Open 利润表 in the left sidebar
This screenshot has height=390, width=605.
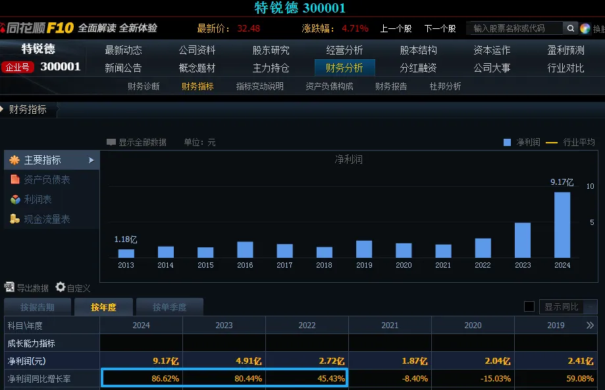coord(38,199)
